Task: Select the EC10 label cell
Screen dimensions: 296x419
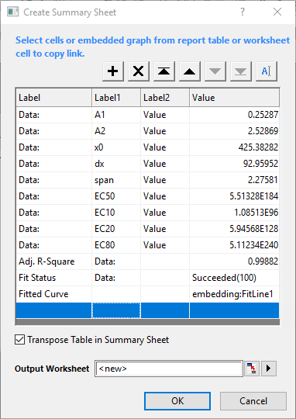Action: (116, 213)
